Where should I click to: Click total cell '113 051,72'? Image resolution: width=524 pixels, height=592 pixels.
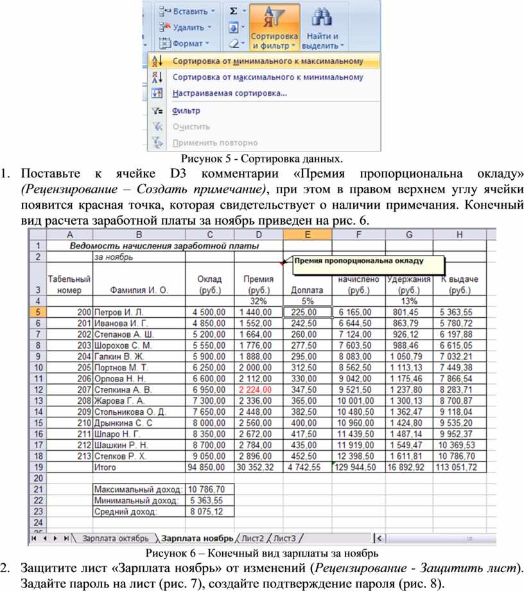click(459, 467)
